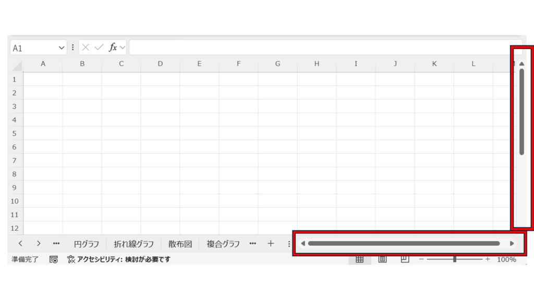Switch to the 円グラフ sheet tab

87,244
